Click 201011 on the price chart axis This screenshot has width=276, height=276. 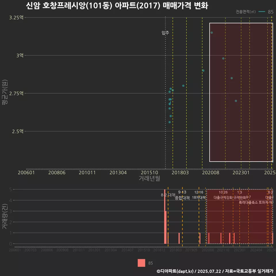(x=87, y=172)
